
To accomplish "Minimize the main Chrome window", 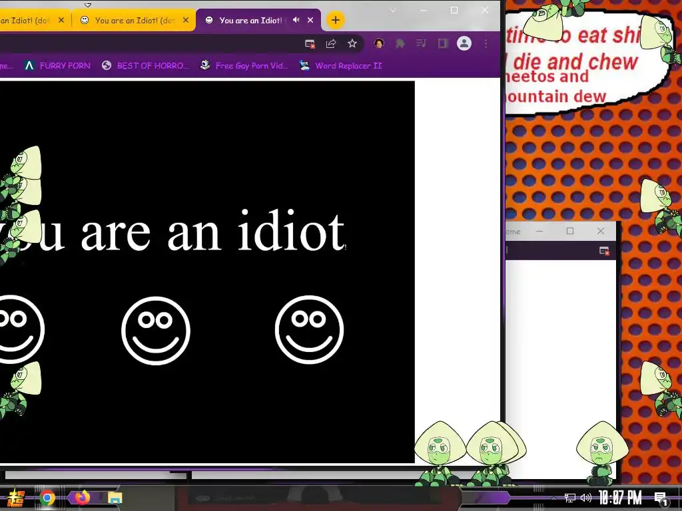I will click(x=424, y=11).
